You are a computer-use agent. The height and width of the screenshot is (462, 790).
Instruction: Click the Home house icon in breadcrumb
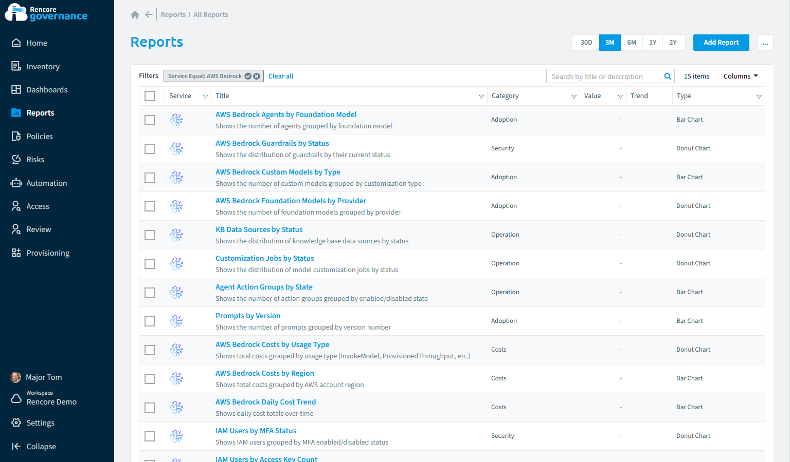pos(135,15)
